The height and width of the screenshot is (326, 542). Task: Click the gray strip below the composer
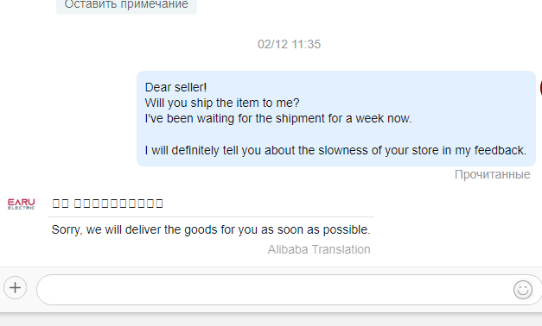click(271, 319)
